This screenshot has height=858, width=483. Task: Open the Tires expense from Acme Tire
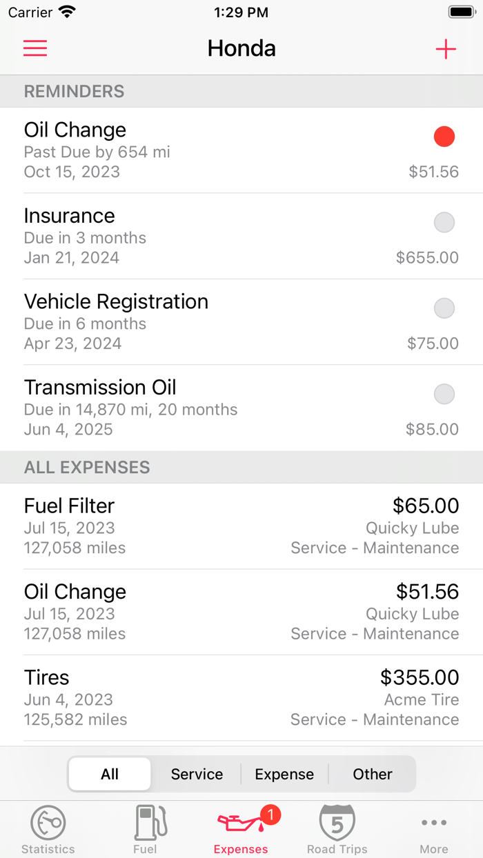(241, 697)
